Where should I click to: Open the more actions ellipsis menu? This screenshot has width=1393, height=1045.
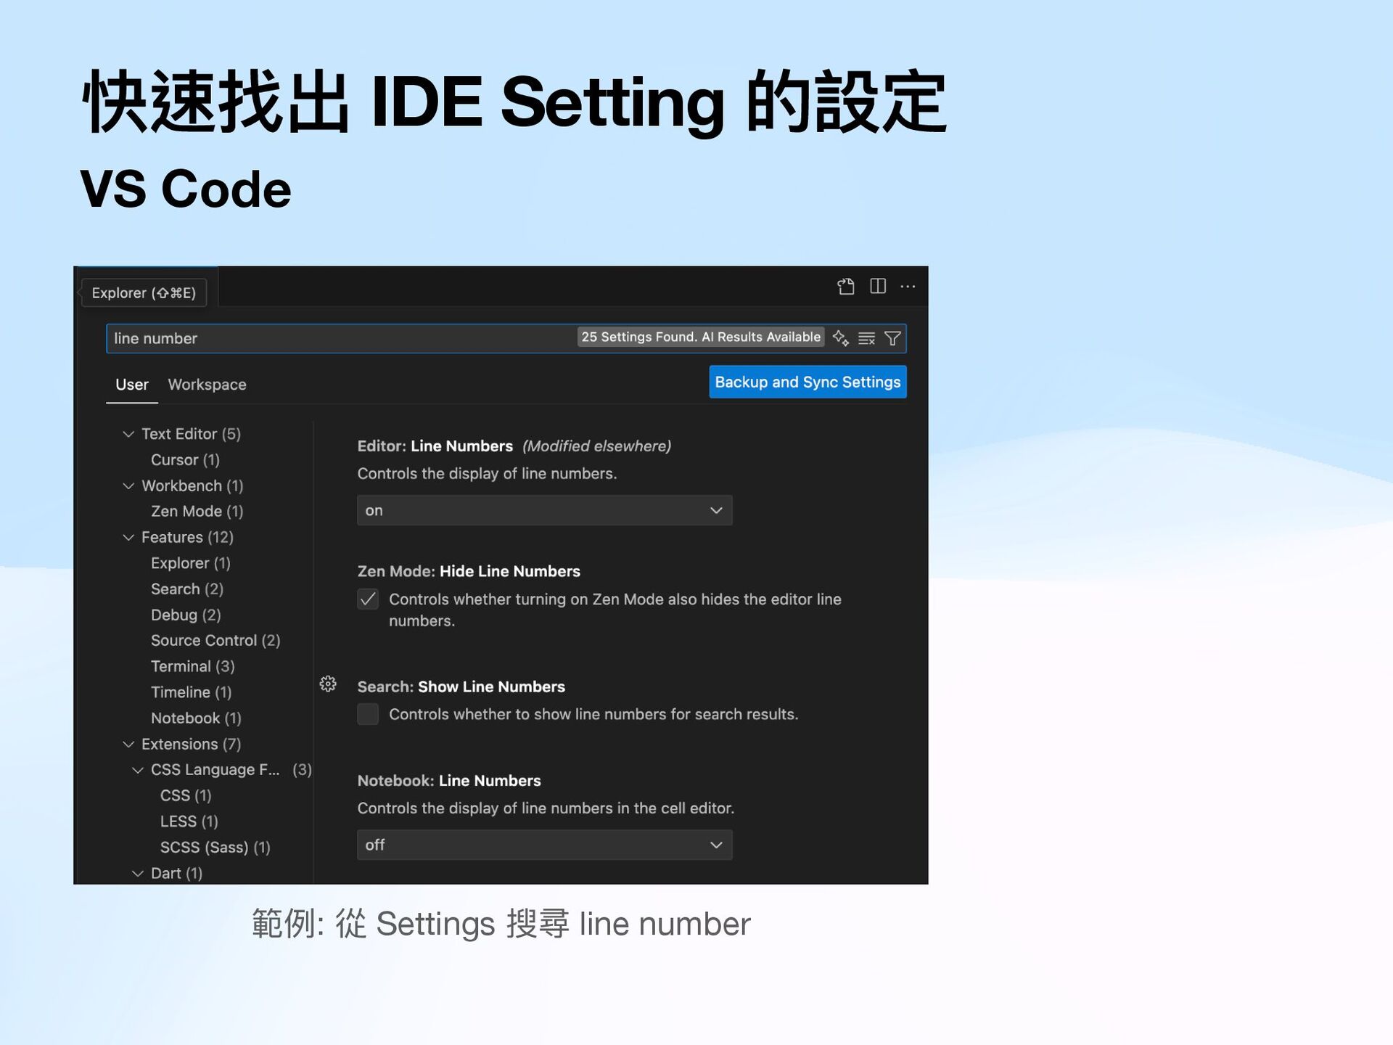coord(908,287)
